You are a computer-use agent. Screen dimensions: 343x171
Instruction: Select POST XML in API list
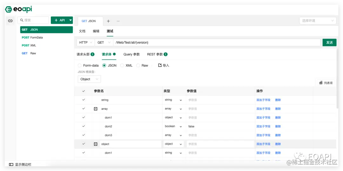(x=46, y=45)
